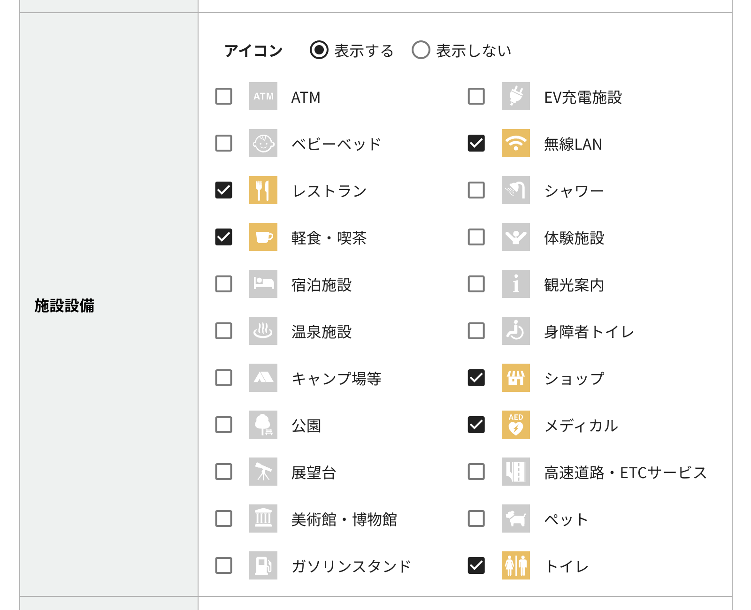This screenshot has width=751, height=610.
Task: Uncheck the ショップ checkbox
Action: 476,378
